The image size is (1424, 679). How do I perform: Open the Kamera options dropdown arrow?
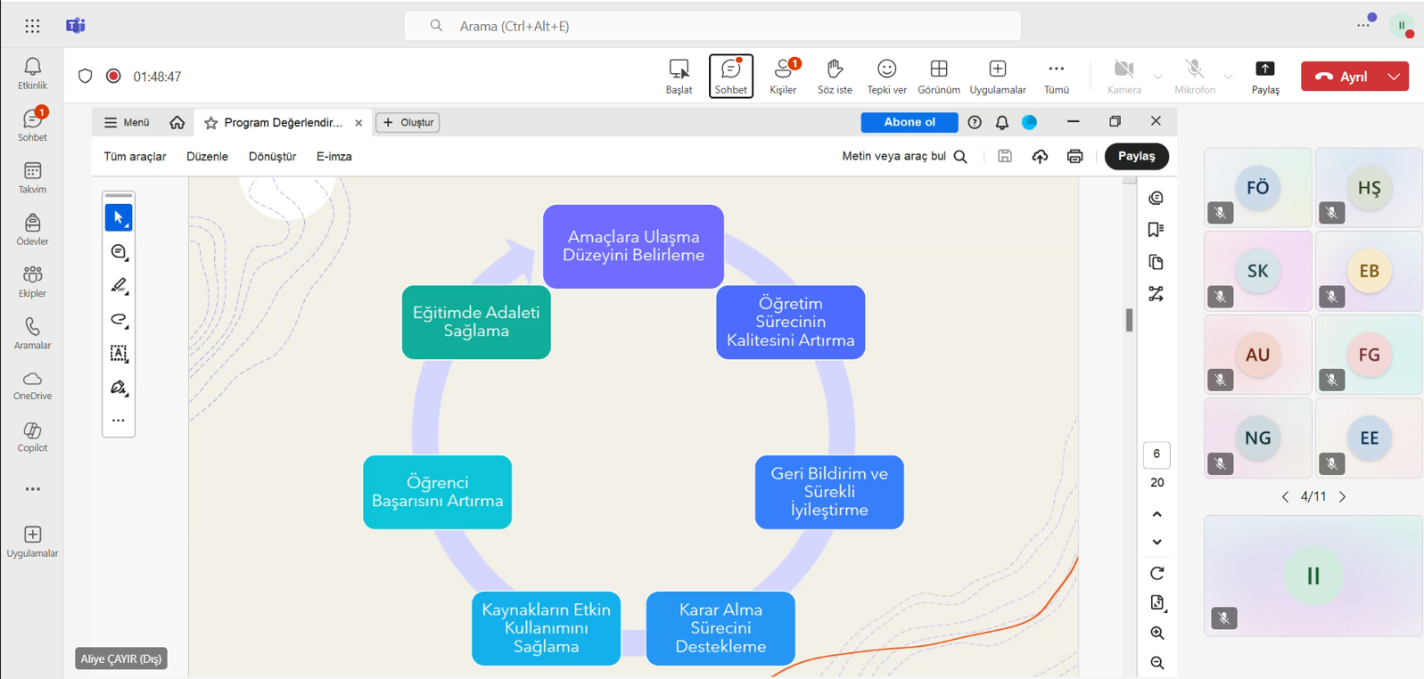(x=1157, y=77)
